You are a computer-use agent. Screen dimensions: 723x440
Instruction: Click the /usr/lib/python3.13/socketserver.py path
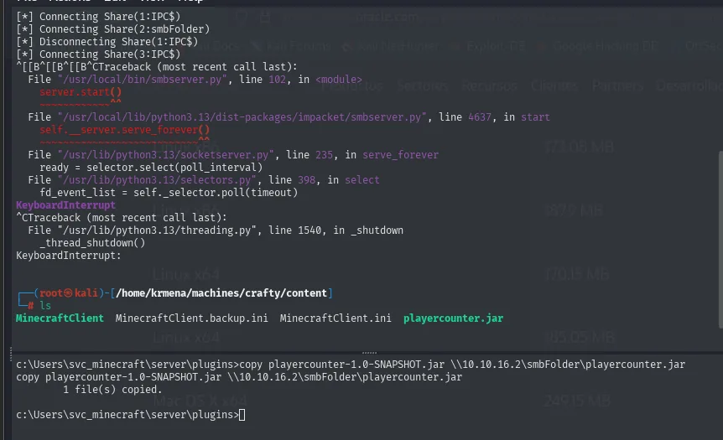pyautogui.click(x=166, y=155)
